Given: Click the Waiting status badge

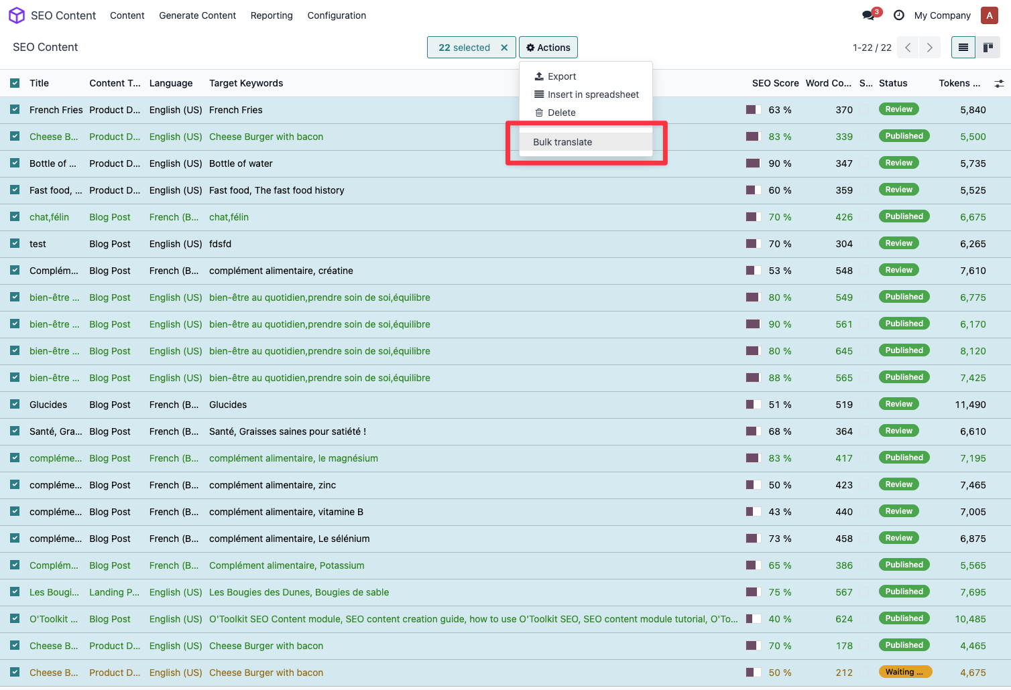Looking at the screenshot, I should coord(905,672).
